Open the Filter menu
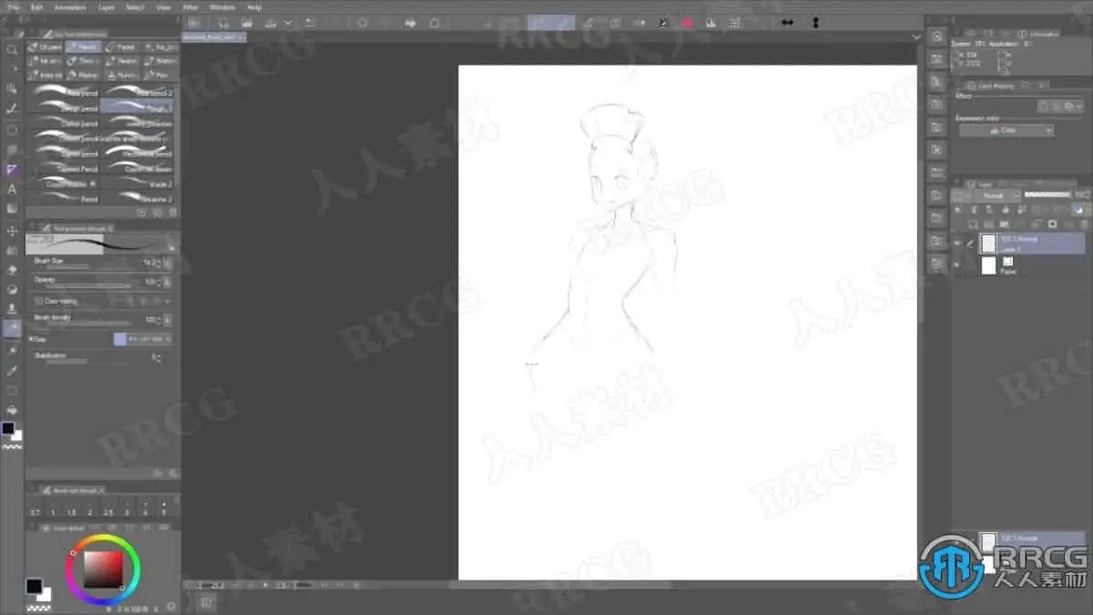 (x=190, y=6)
